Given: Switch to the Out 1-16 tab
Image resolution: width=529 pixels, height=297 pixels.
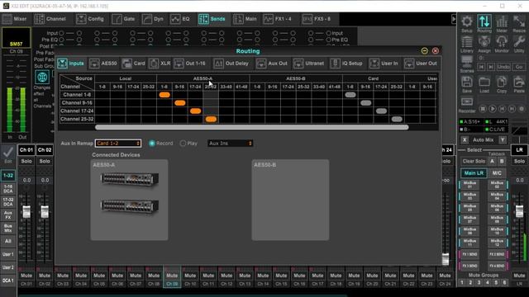Looking at the screenshot, I should (x=190, y=64).
